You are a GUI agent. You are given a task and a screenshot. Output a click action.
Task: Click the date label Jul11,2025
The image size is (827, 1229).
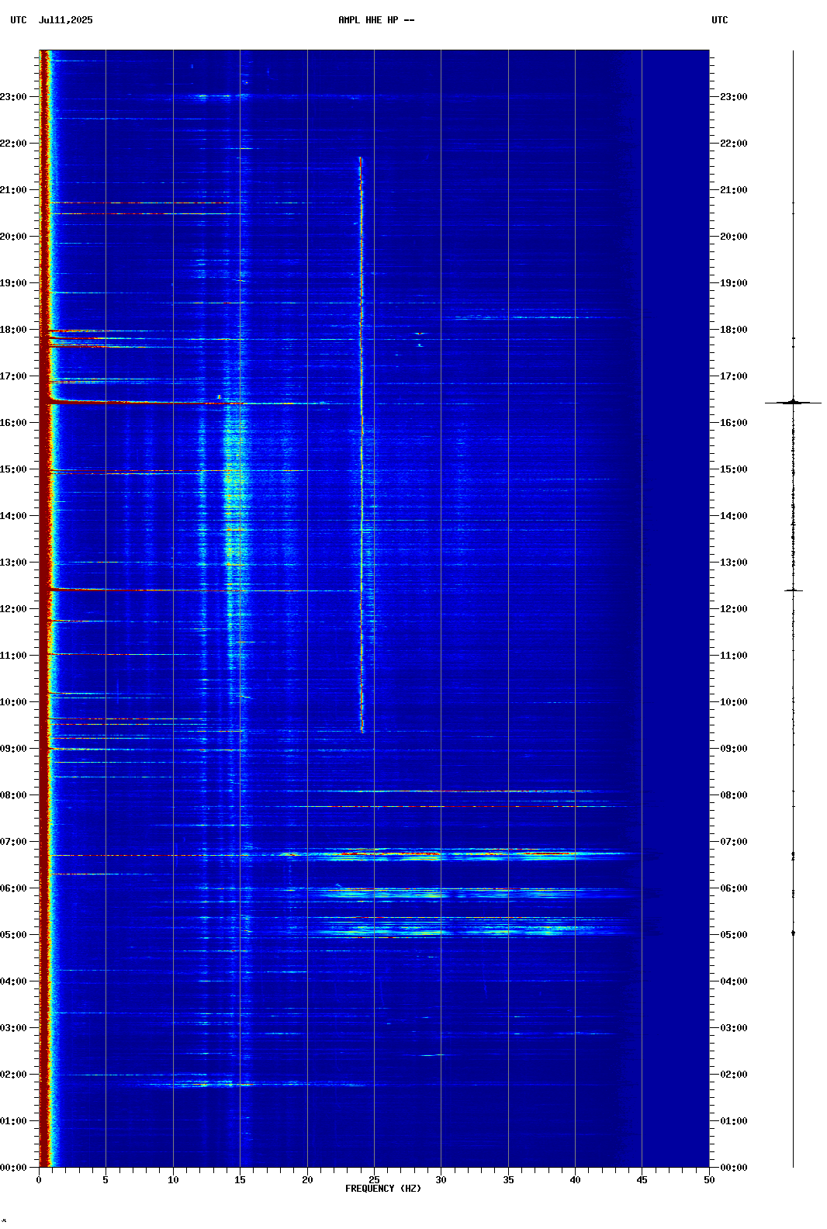pyautogui.click(x=65, y=20)
